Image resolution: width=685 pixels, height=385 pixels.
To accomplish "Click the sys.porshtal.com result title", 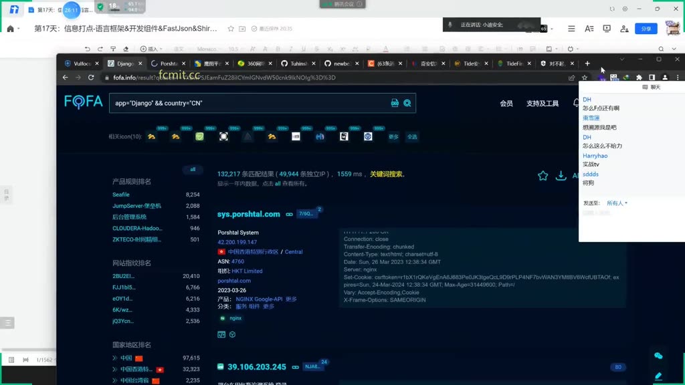I will coord(249,215).
